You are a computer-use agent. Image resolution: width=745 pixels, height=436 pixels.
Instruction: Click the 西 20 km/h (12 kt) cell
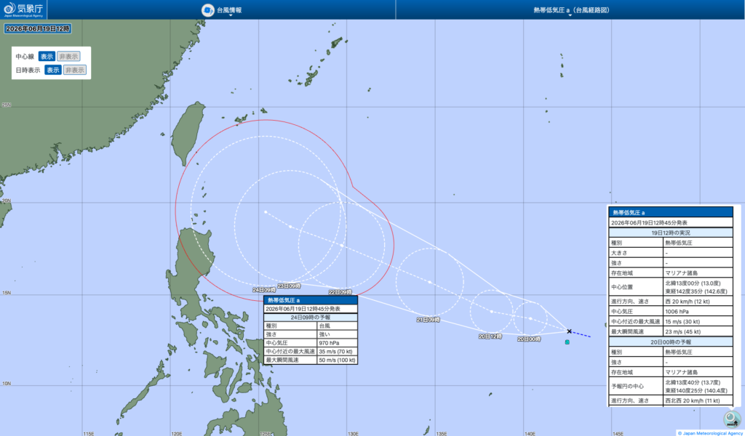pyautogui.click(x=698, y=302)
